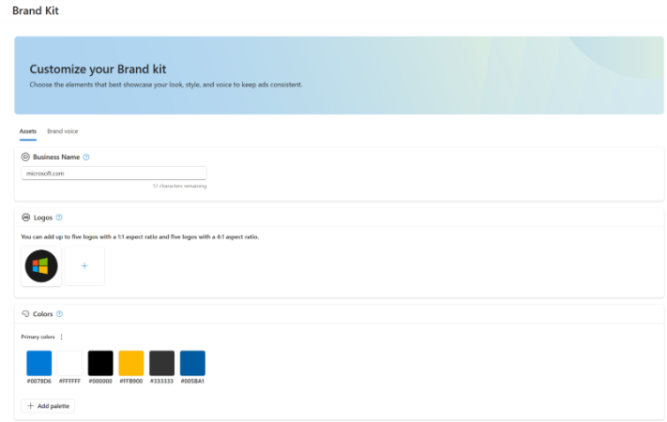Click the Logos section icon
Viewport: 667px width, 422px height.
25,217
